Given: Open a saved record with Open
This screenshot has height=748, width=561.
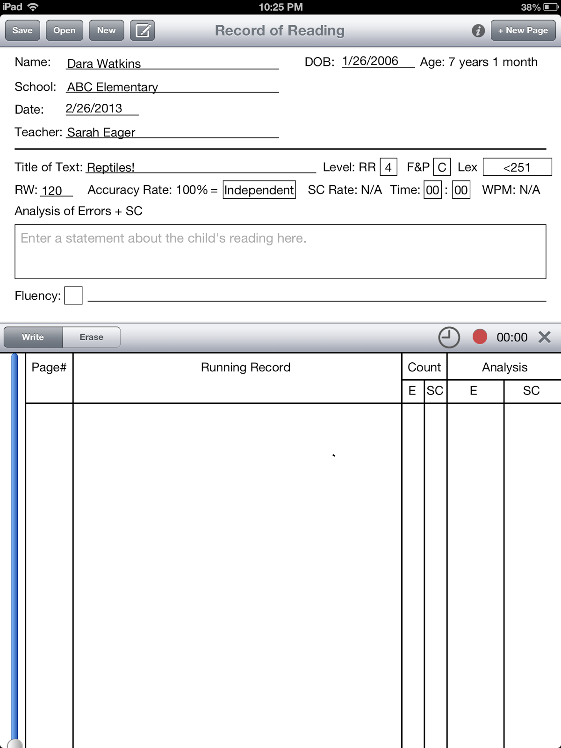Looking at the screenshot, I should click(65, 30).
